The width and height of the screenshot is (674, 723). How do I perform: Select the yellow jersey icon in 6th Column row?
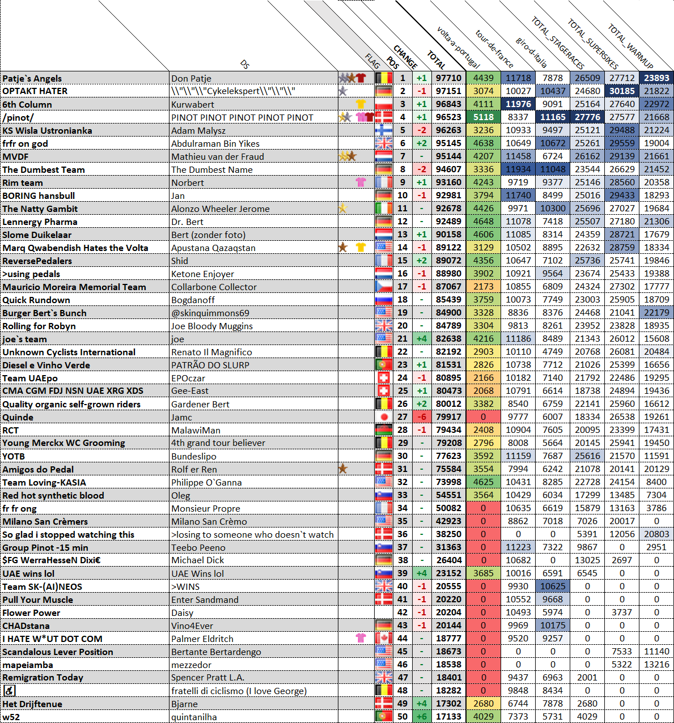[x=361, y=104]
